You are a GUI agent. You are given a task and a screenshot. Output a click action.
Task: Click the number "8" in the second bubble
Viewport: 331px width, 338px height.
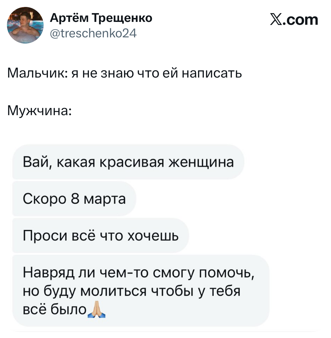[75, 199]
